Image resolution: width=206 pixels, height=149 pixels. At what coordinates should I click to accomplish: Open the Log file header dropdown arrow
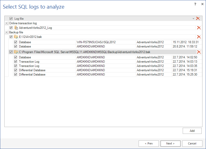point(193,19)
